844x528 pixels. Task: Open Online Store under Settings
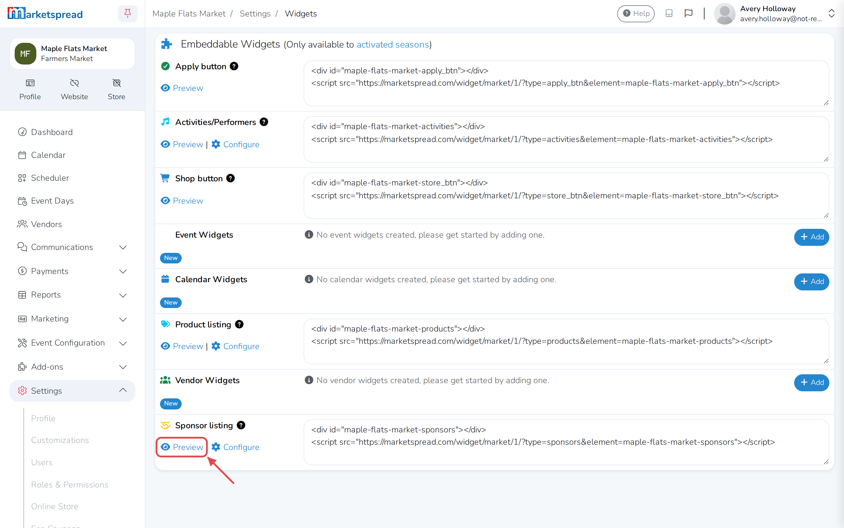click(x=55, y=506)
